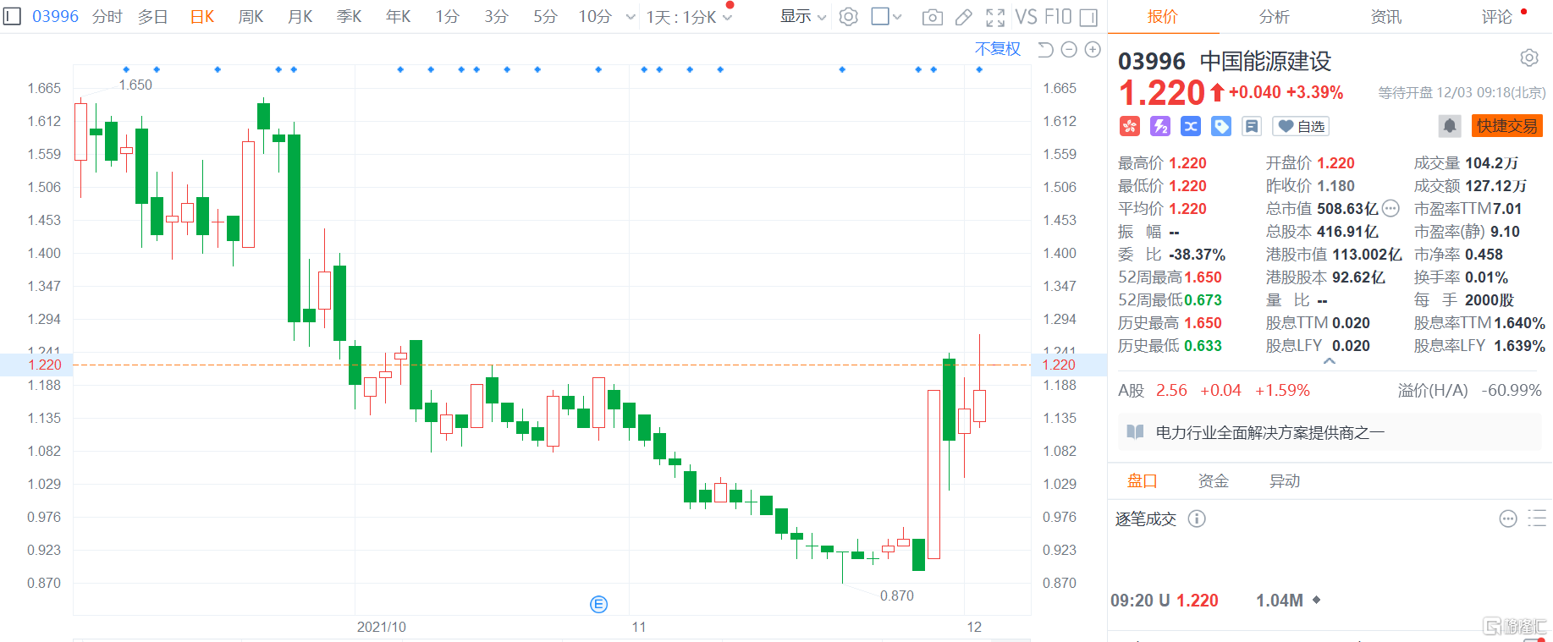Open chart settings gear icon
This screenshot has width=1553, height=642.
coord(848,17)
